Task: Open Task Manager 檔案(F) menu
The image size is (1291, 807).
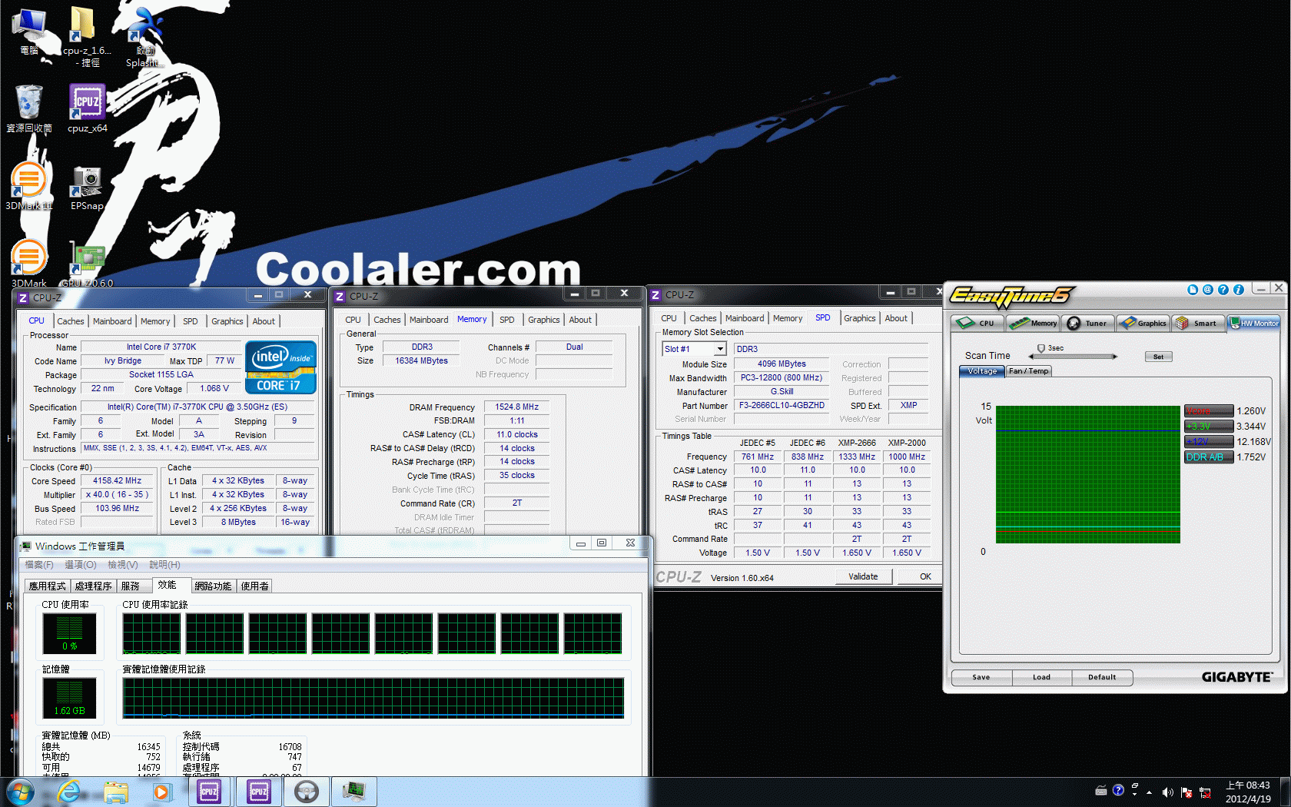Action: pos(39,565)
